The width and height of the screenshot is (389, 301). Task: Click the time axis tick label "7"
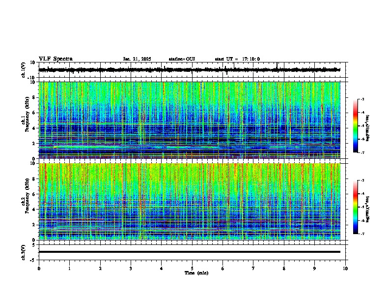coord(253,269)
